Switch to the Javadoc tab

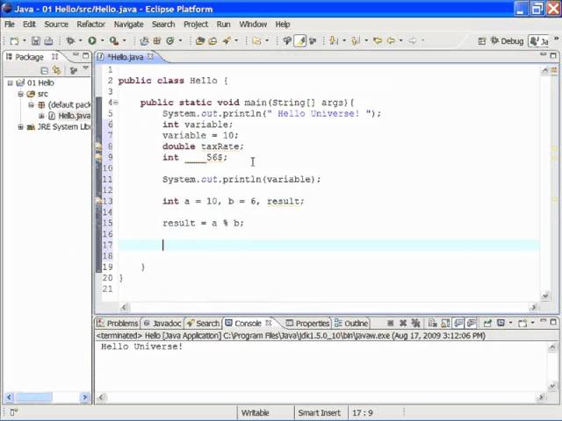point(162,324)
